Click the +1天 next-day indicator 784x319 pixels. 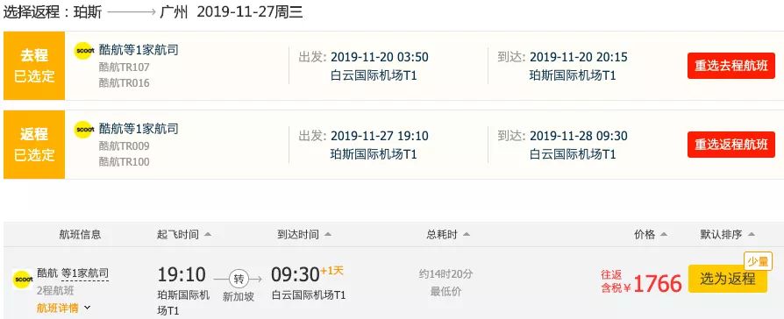click(332, 271)
